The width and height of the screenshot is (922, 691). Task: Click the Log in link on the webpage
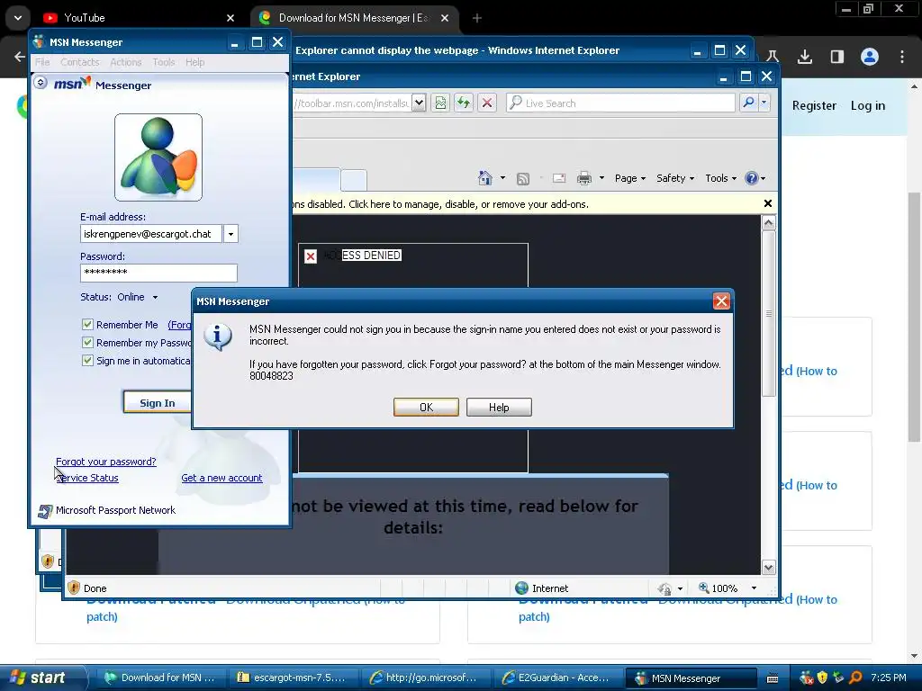[x=868, y=106]
